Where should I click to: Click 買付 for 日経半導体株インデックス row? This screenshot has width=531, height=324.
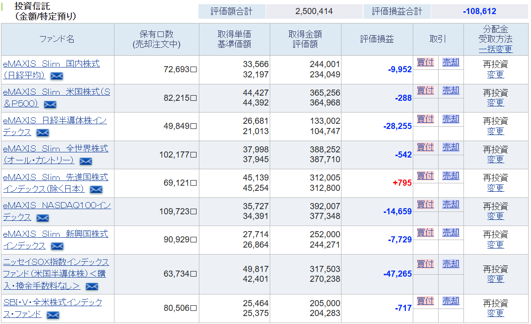(x=425, y=119)
